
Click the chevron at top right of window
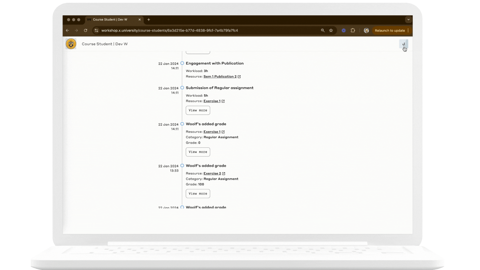tap(408, 19)
